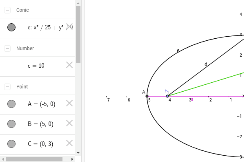The image size is (245, 163).
Task: Click the x-axis tick label -7
Action: [107, 100]
